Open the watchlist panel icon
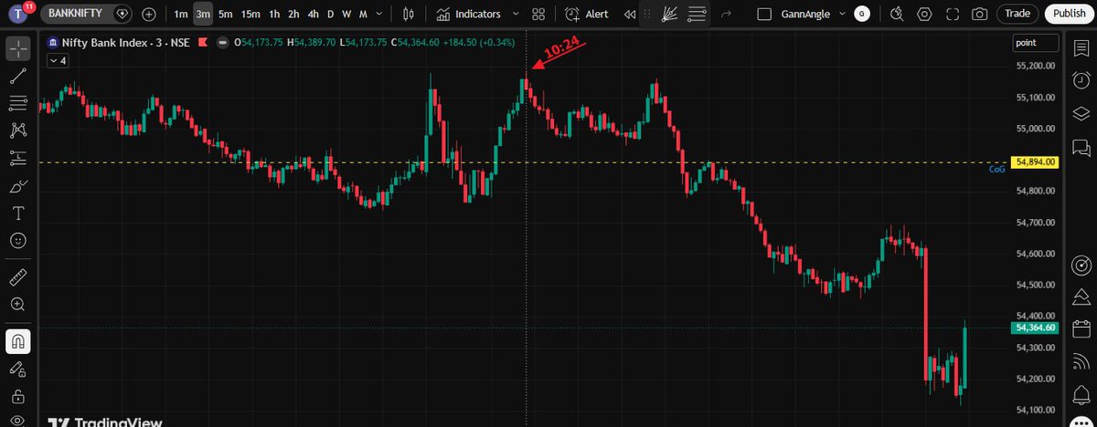 [1081, 48]
